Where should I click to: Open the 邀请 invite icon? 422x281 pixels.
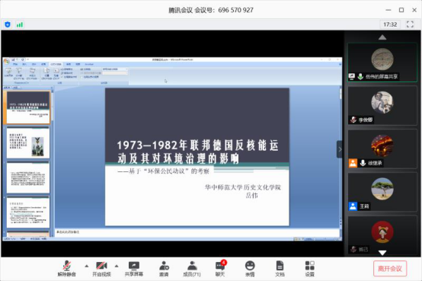pyautogui.click(x=164, y=268)
